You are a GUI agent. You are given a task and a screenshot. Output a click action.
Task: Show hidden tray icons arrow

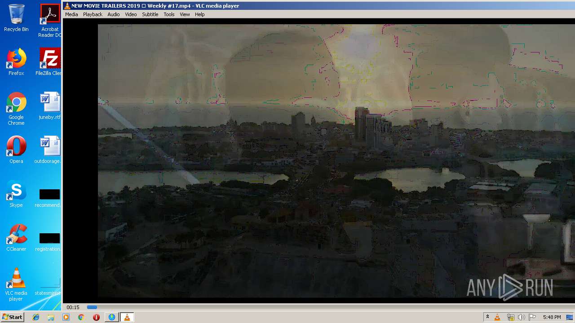487,317
